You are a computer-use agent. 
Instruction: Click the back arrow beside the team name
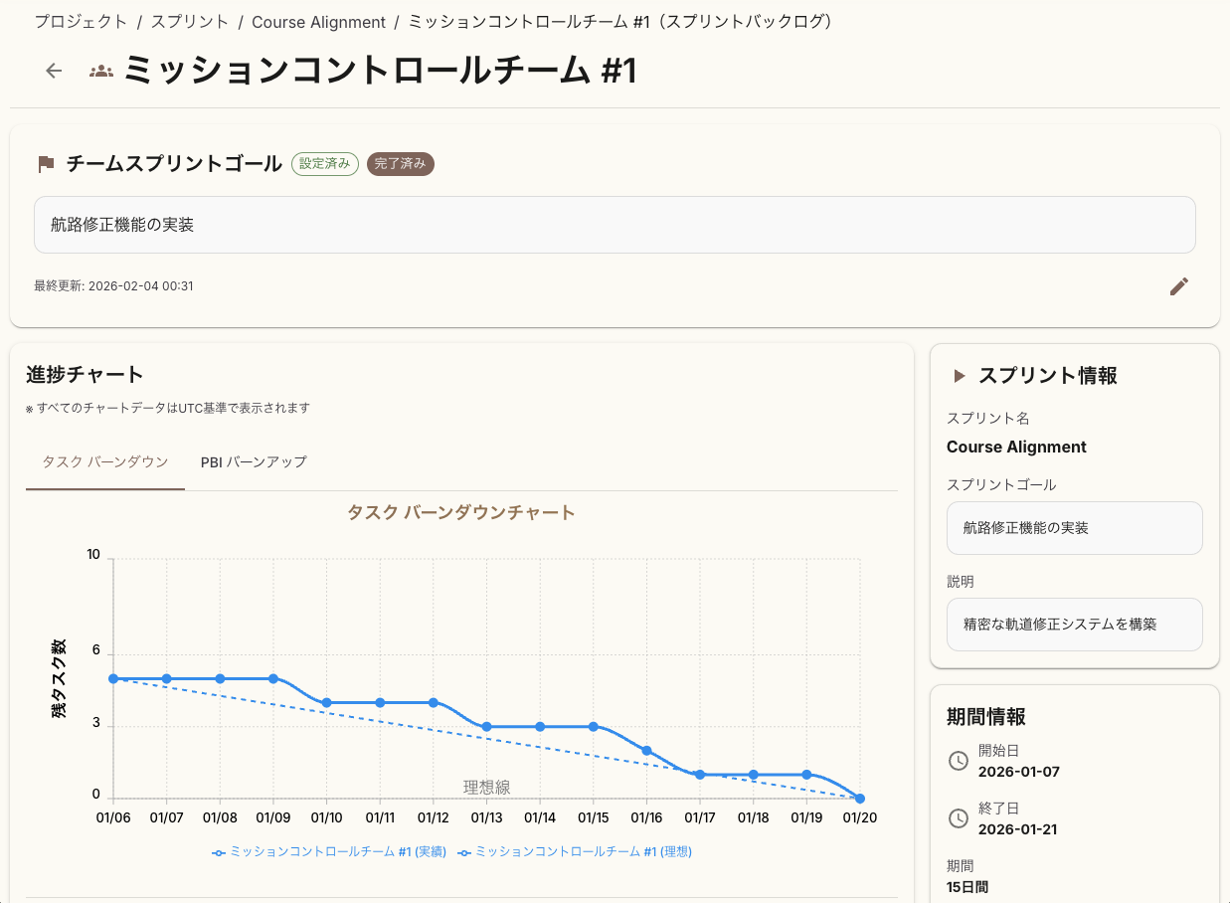coord(53,71)
